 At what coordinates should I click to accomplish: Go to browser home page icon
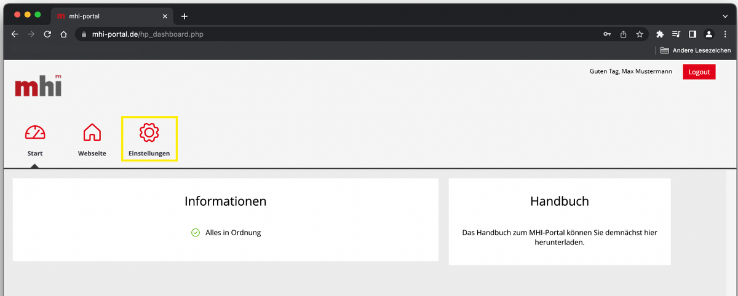tap(63, 34)
